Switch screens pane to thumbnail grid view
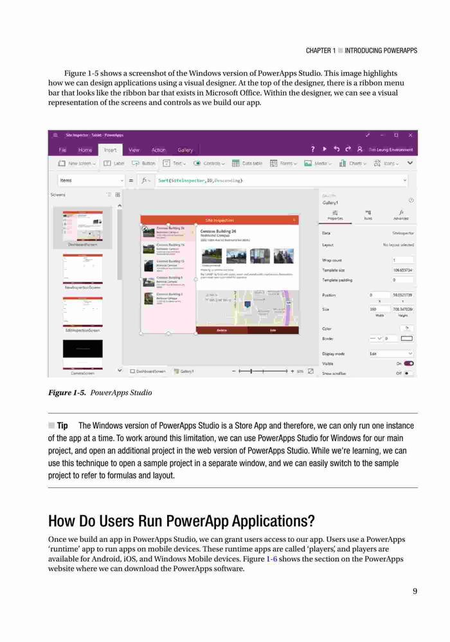 [x=118, y=195]
